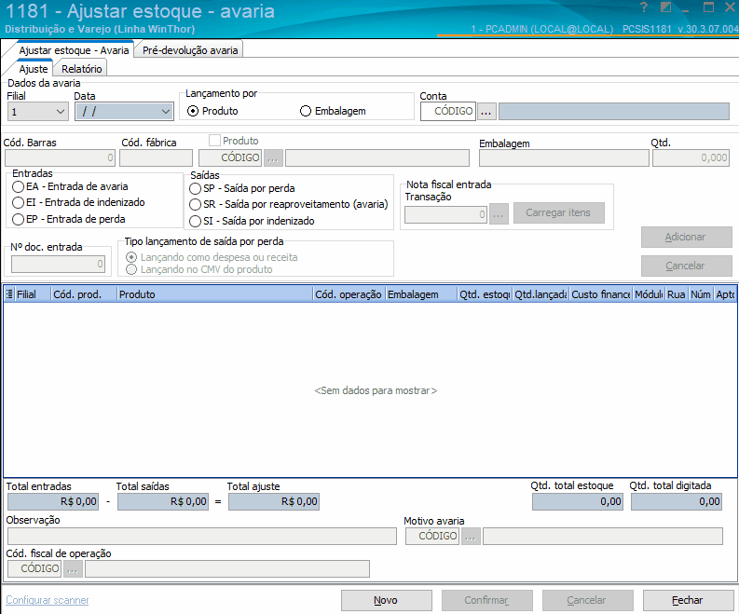
Task: Open Configurar scanner link
Action: click(48, 600)
